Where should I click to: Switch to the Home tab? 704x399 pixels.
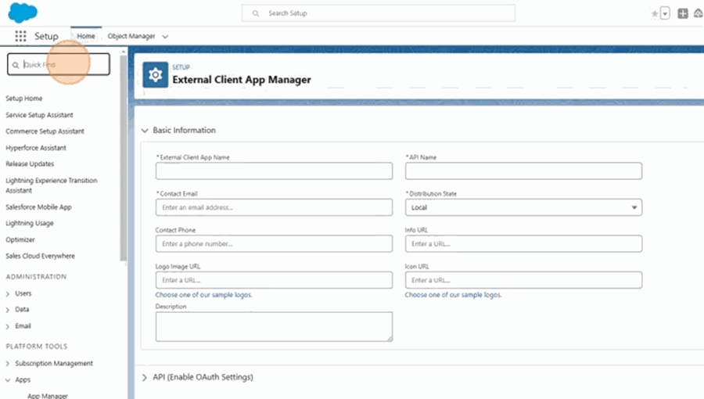pyautogui.click(x=86, y=36)
